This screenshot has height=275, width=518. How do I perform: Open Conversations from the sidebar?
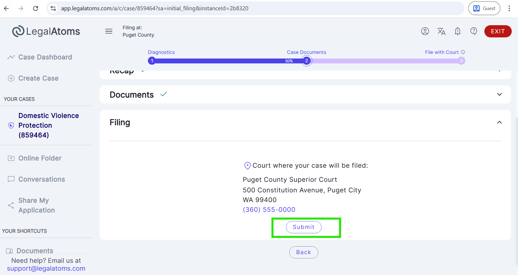click(42, 179)
